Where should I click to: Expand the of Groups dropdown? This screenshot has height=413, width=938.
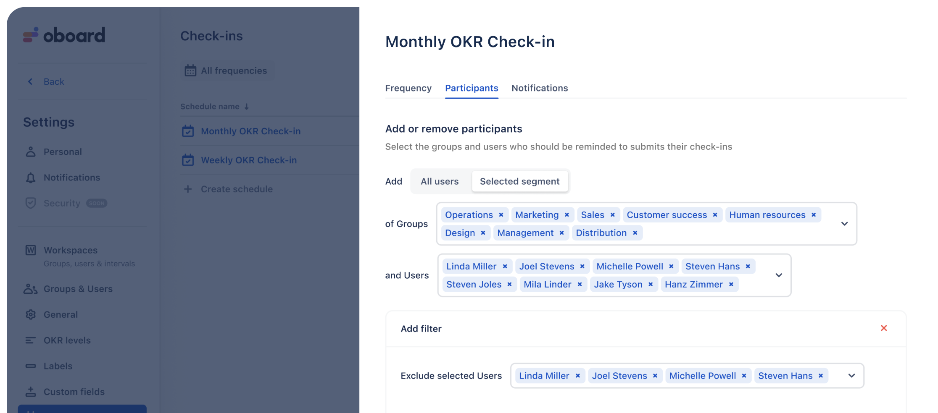click(844, 224)
